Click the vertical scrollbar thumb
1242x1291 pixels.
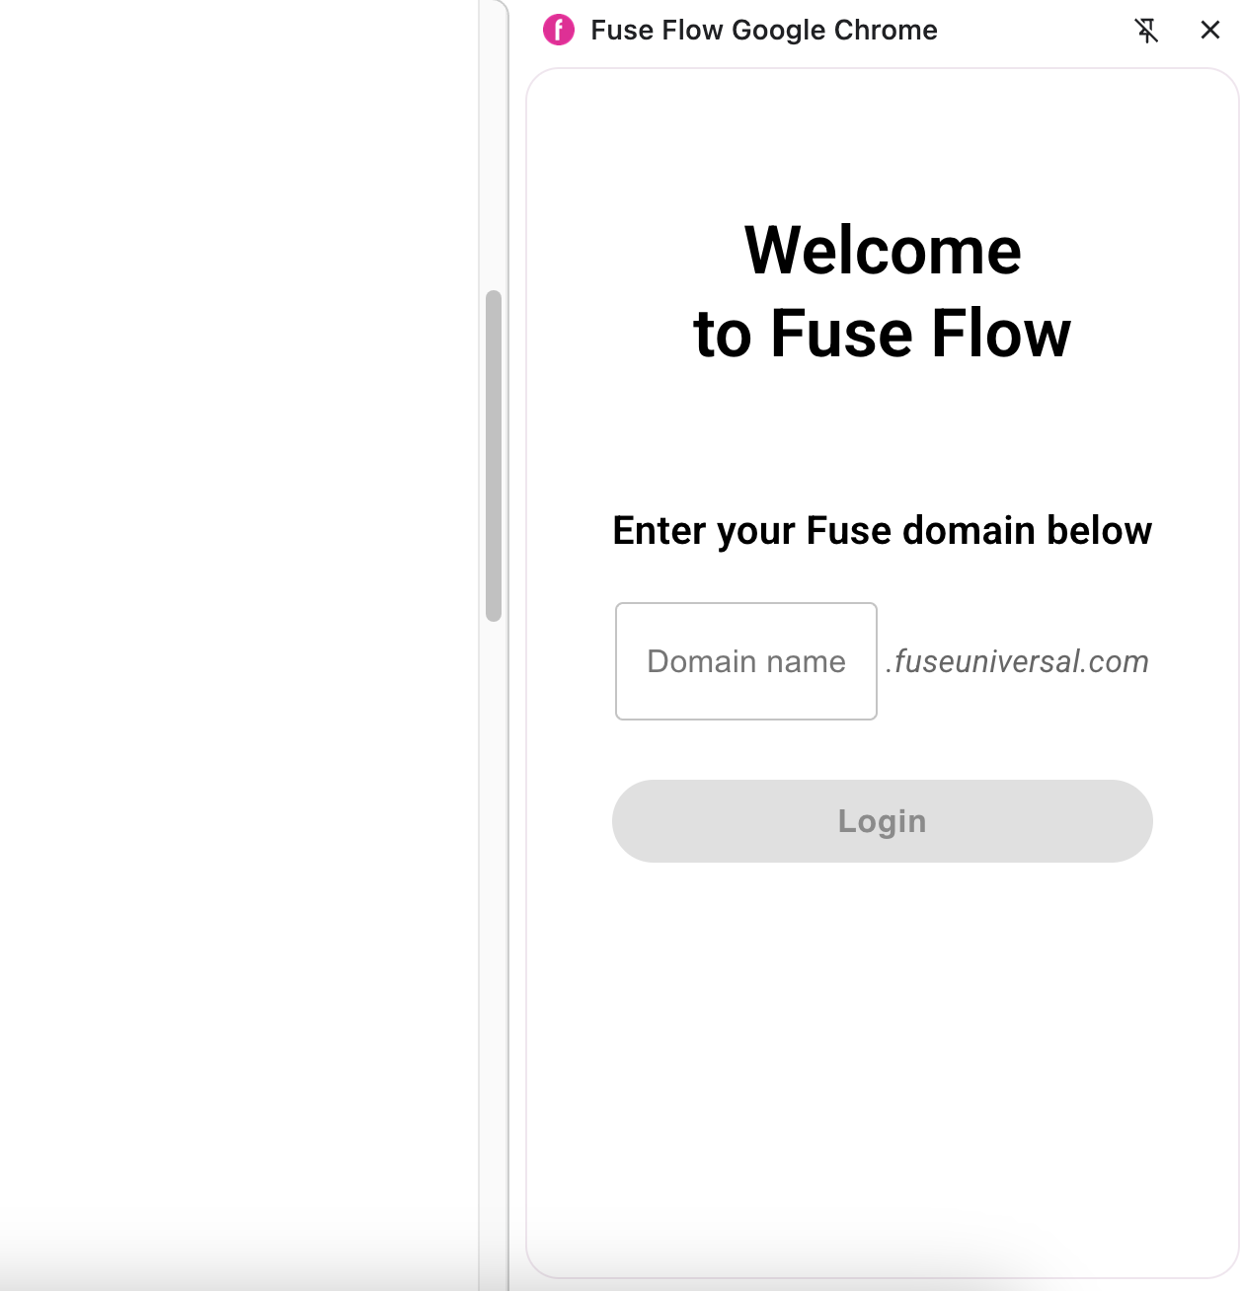[x=494, y=455]
